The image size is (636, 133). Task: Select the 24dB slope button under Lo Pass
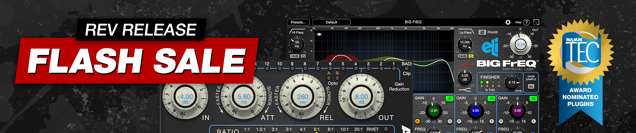point(462,56)
